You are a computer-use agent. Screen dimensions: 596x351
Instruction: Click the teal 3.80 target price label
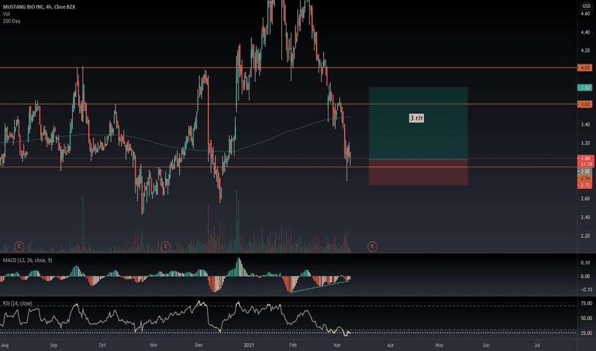(584, 87)
